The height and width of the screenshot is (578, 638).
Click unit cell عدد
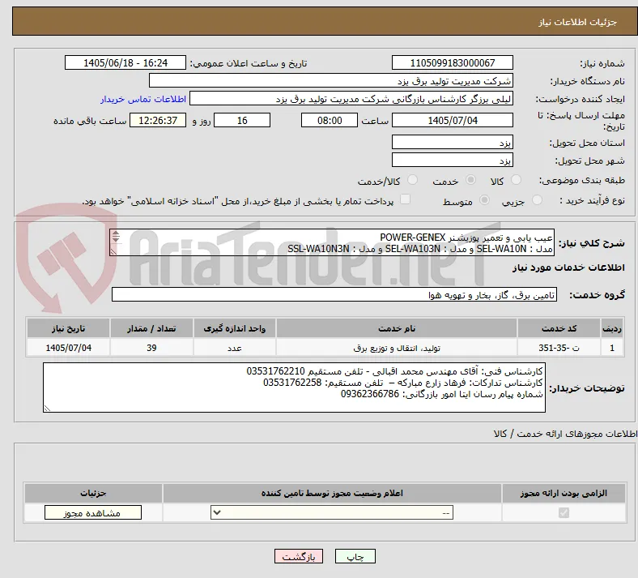[235, 348]
